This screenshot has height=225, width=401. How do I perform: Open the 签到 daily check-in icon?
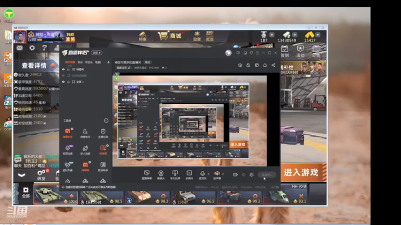[285, 51]
